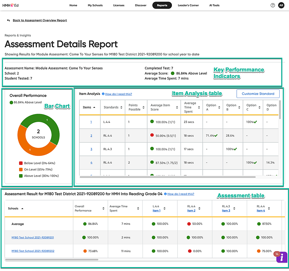Sort by Points Possible column

pyautogui.click(x=143, y=107)
